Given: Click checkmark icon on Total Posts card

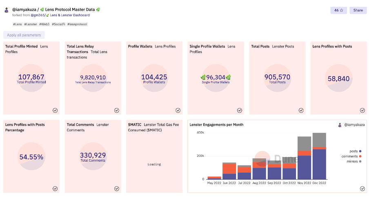Looking at the screenshot, I should (301, 110).
